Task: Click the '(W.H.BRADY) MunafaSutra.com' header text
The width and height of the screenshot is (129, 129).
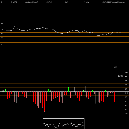Action: [x=114, y=2]
